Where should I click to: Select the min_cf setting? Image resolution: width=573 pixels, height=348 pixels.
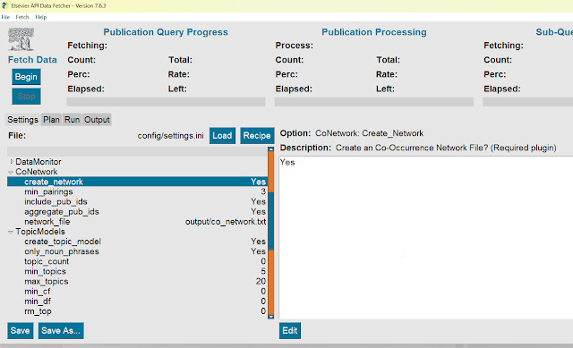137,292
